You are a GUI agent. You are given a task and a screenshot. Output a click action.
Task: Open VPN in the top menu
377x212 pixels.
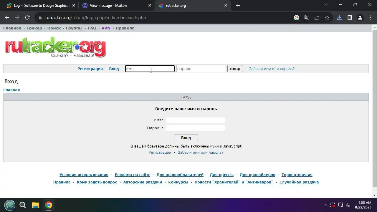(106, 28)
